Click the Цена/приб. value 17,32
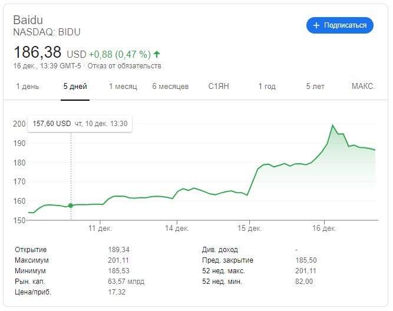Screen dimensions: 393x311 pos(117,292)
